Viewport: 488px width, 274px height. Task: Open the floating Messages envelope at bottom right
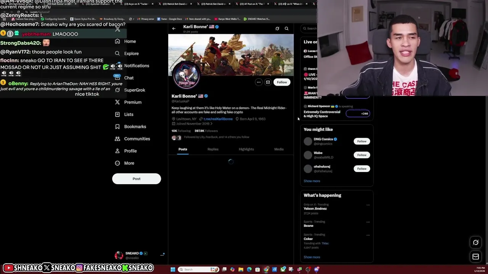(x=476, y=257)
